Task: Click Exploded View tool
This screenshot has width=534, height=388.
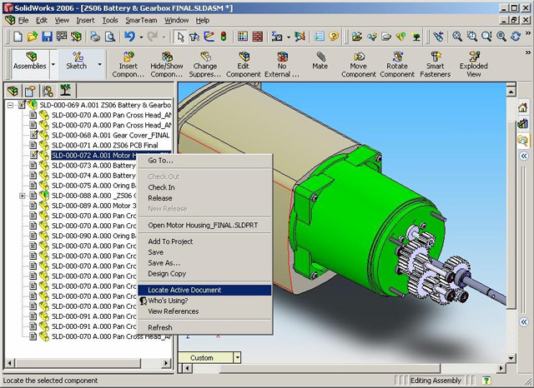Action: click(474, 65)
